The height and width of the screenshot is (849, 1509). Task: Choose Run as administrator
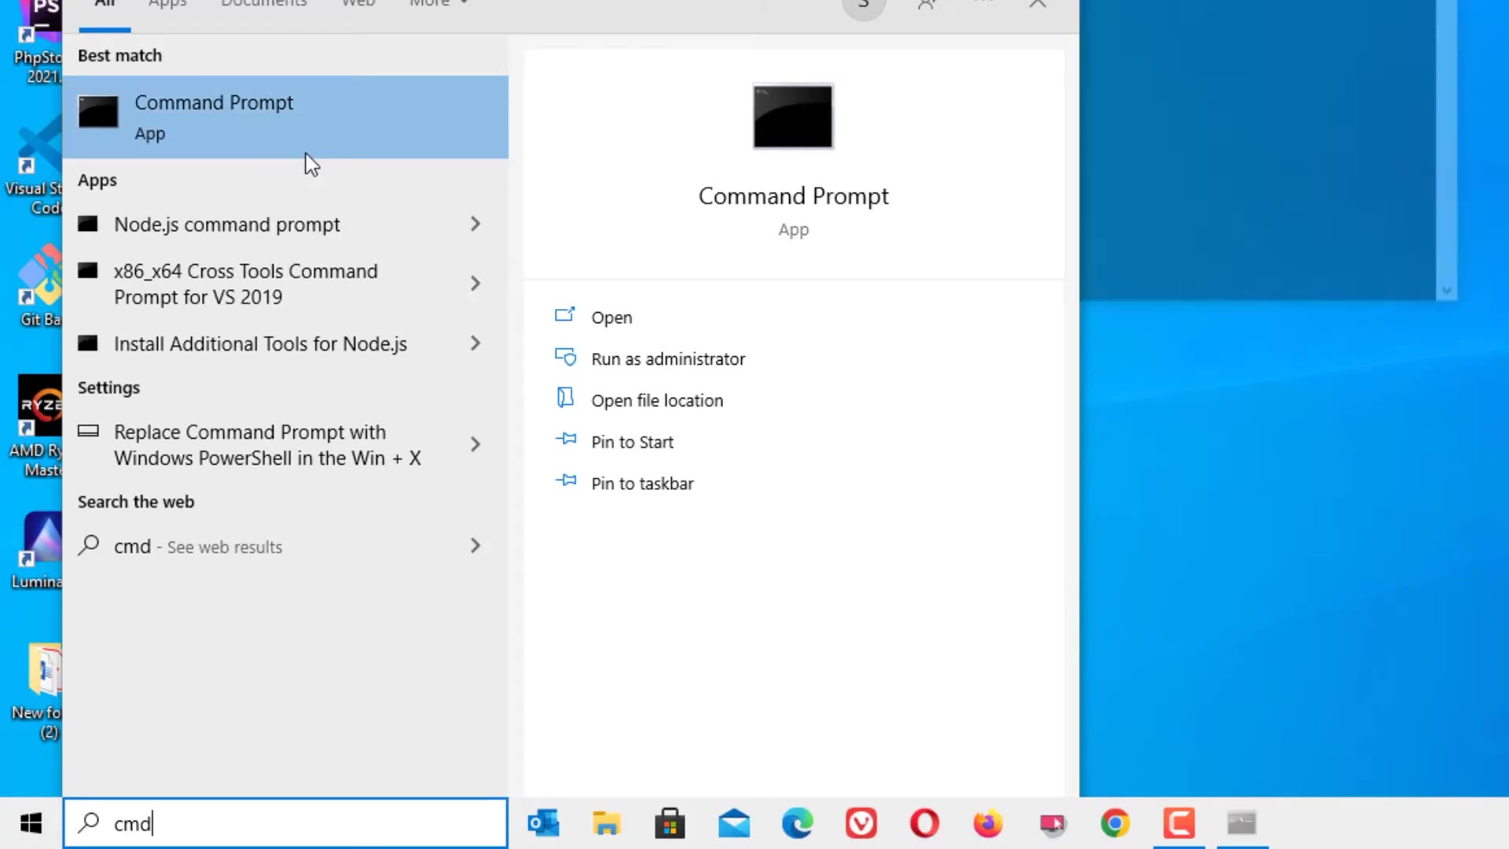click(667, 359)
